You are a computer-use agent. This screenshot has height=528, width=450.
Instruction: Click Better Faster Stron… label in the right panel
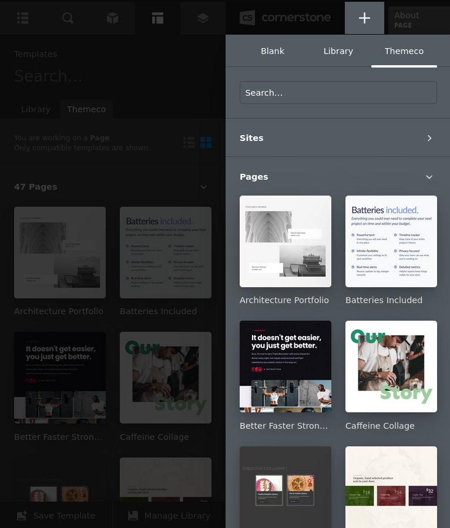[x=284, y=426]
